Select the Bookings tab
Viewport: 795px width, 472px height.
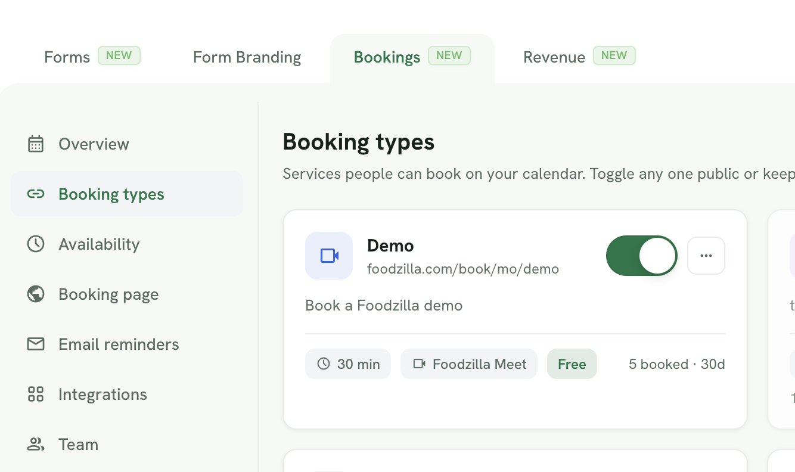click(x=412, y=57)
